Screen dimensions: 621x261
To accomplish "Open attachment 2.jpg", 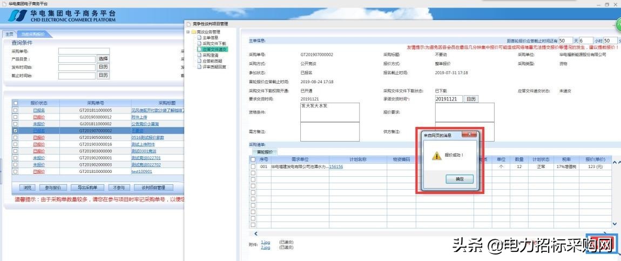I will 265,247.
